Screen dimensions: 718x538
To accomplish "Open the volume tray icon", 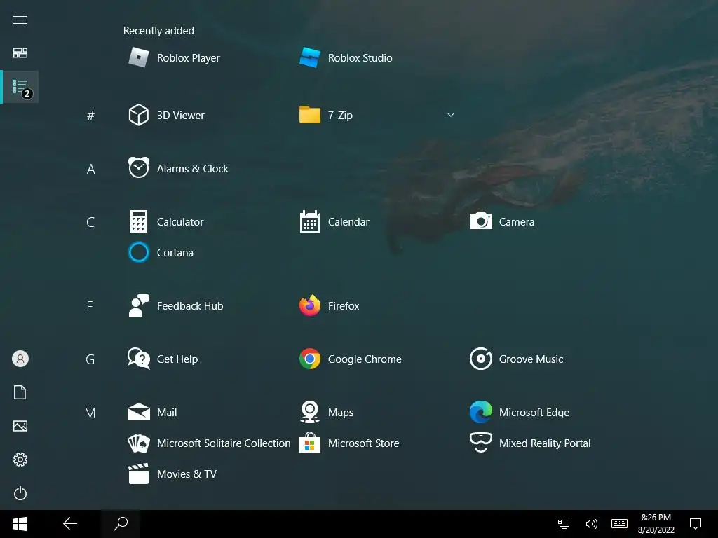I will [x=591, y=524].
